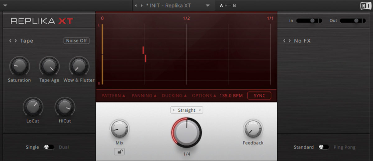Select next effect after No FX
The image size is (373, 161).
coord(290,41)
